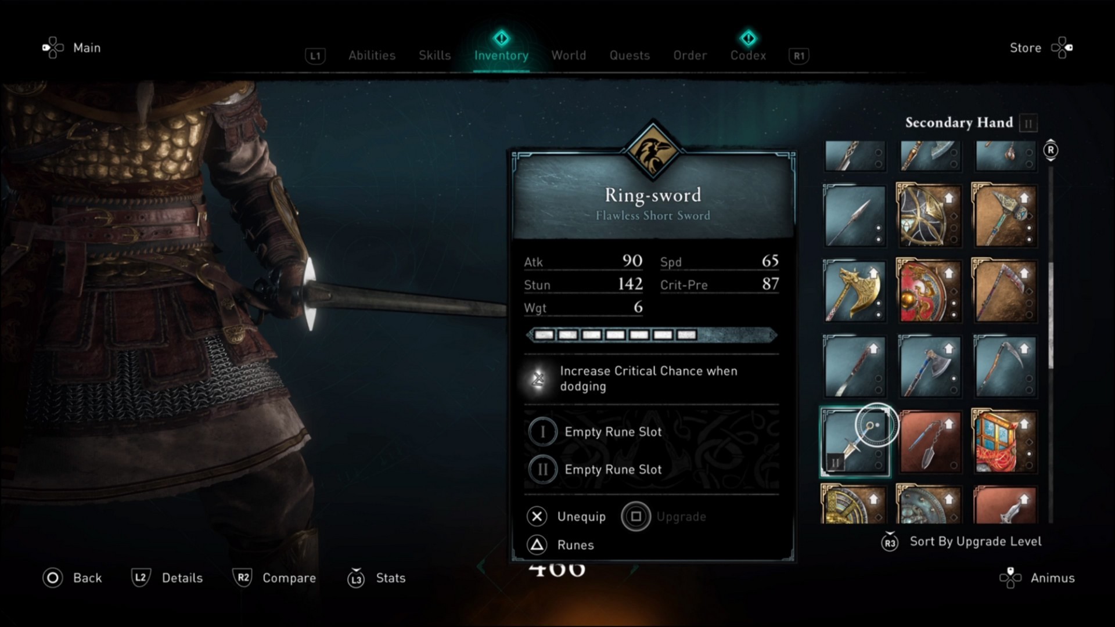
Task: Choose the blue-handled bearded axe item
Action: 929,366
